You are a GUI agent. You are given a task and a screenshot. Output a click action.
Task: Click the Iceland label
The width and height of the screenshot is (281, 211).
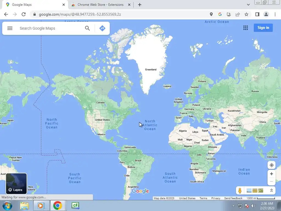167,86
